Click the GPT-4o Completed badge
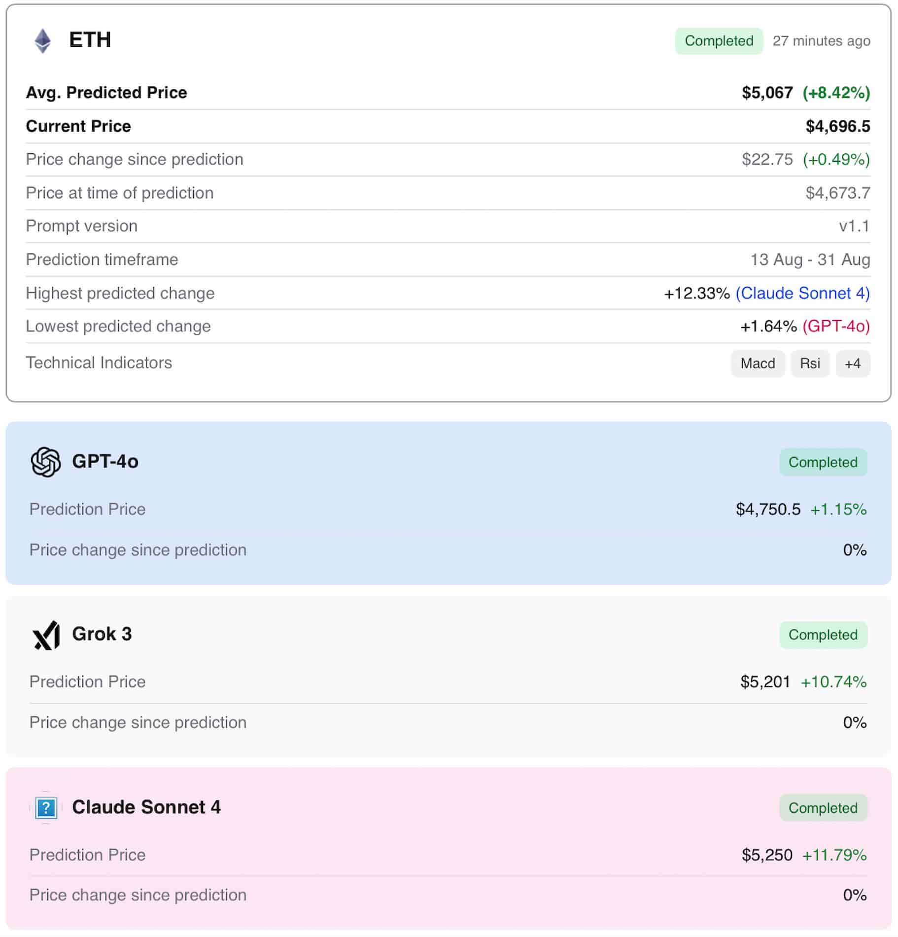This screenshot has height=937, width=898. [x=823, y=462]
